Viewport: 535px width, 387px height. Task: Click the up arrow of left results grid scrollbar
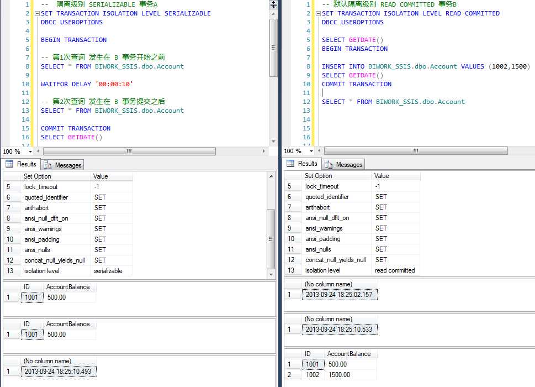click(271, 176)
